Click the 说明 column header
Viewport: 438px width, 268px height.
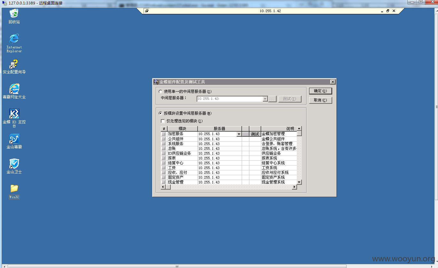(x=279, y=129)
